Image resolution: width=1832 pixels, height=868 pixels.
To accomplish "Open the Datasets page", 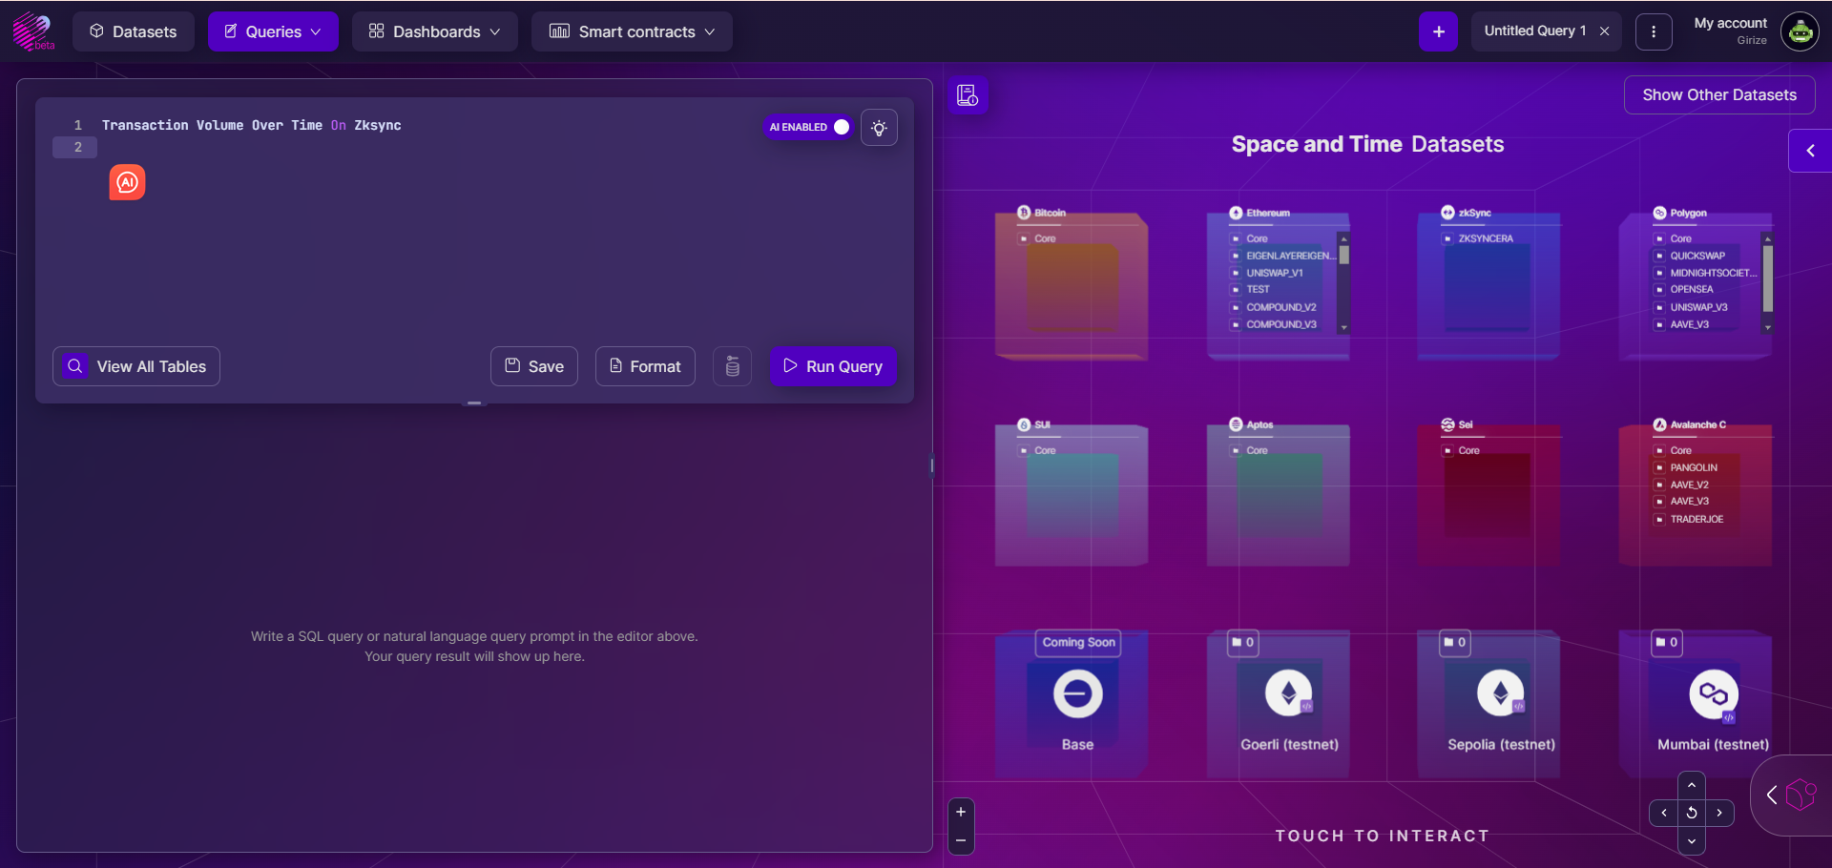I will coord(134,31).
